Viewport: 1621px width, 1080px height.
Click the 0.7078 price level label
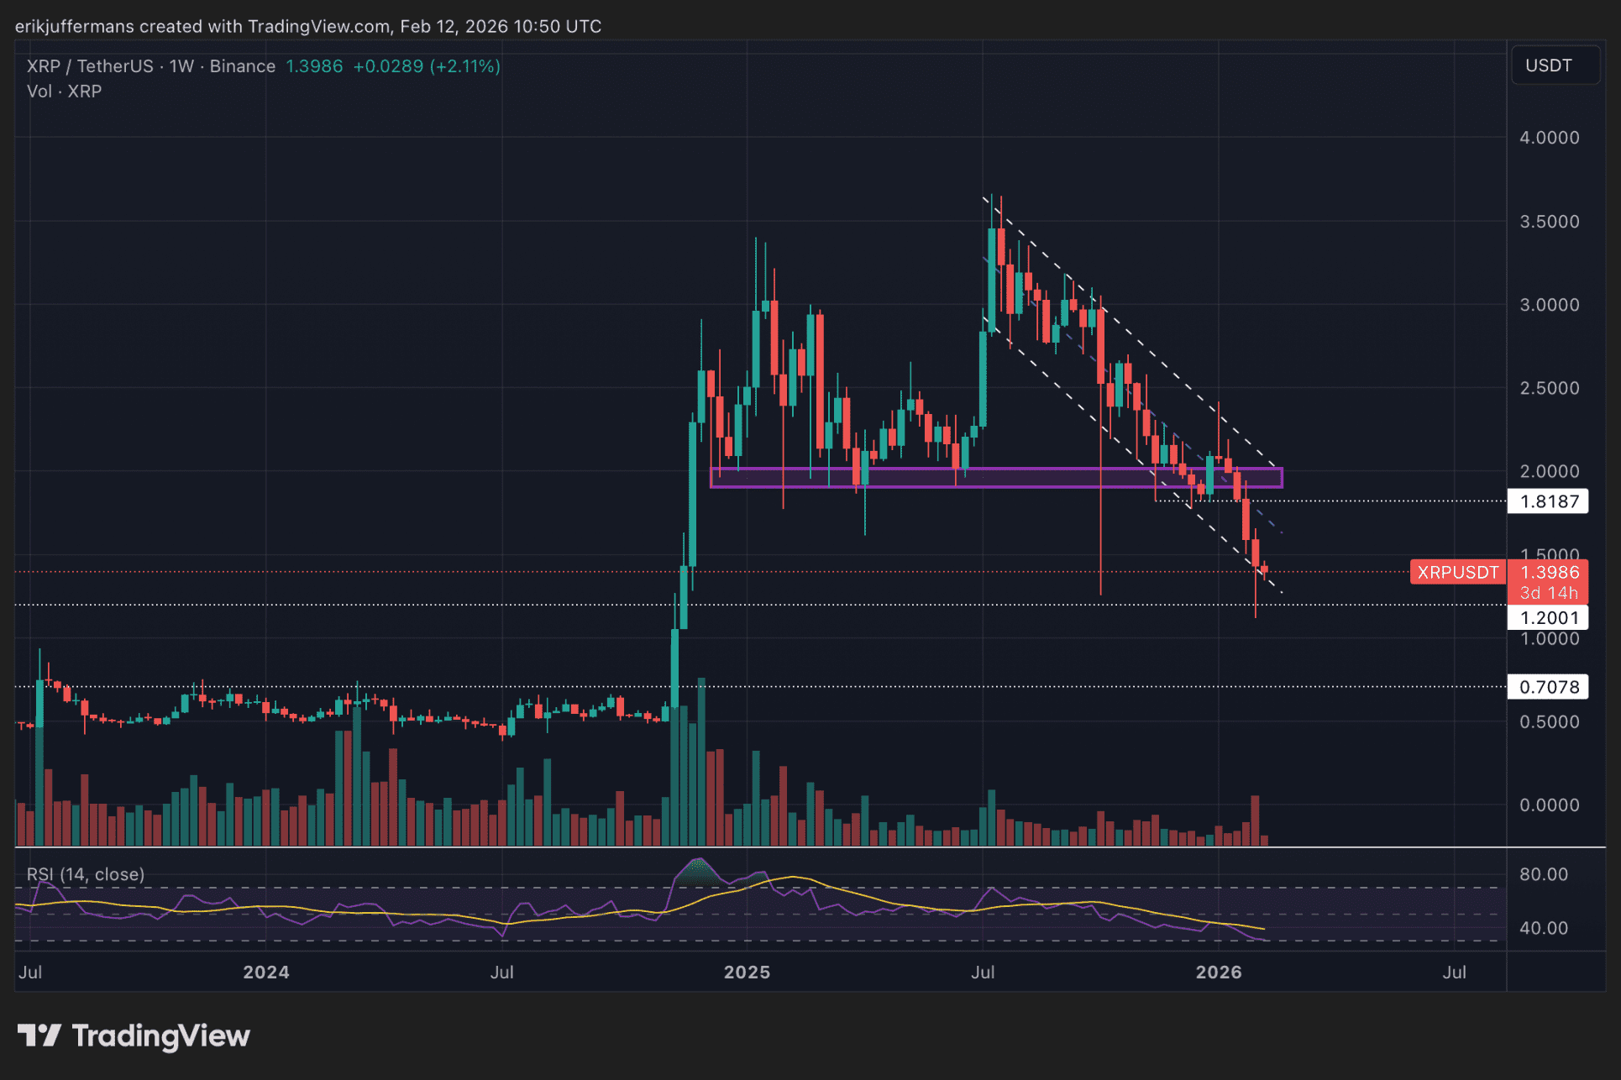(x=1549, y=687)
